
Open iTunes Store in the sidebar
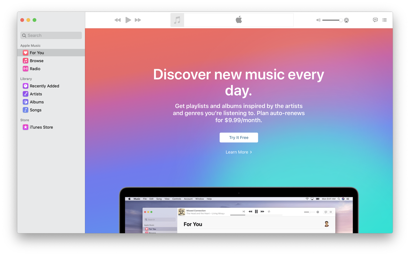[x=51, y=127]
